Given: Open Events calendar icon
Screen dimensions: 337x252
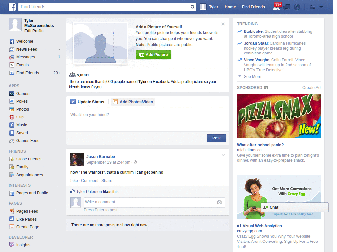Looking at the screenshot, I should [12, 65].
